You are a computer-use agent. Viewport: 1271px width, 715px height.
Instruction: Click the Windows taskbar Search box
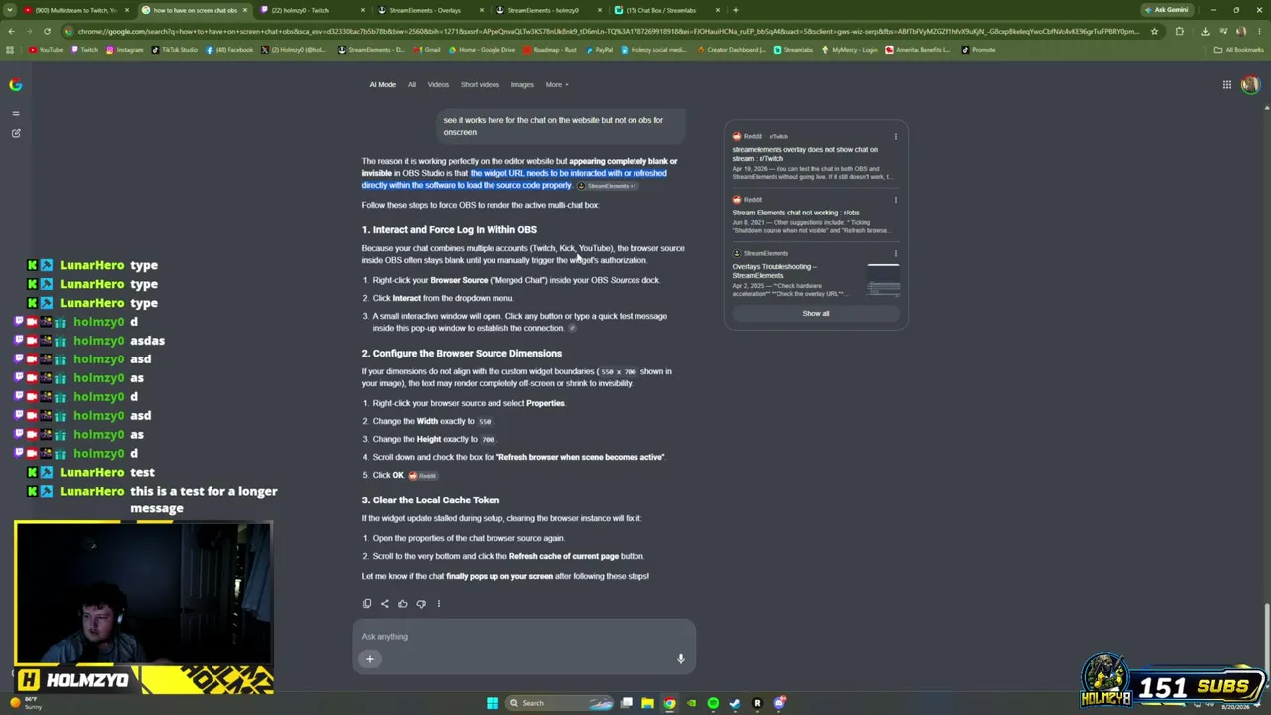pos(561,703)
